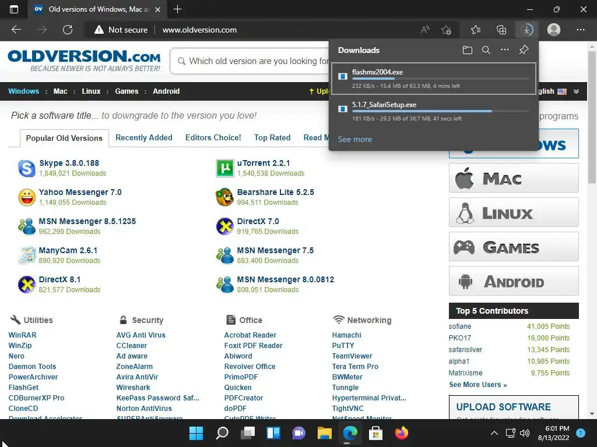
Task: Select the Linux navigation item
Action: [x=91, y=91]
